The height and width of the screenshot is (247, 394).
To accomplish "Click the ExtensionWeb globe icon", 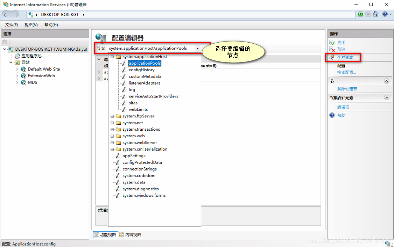I will (23, 76).
